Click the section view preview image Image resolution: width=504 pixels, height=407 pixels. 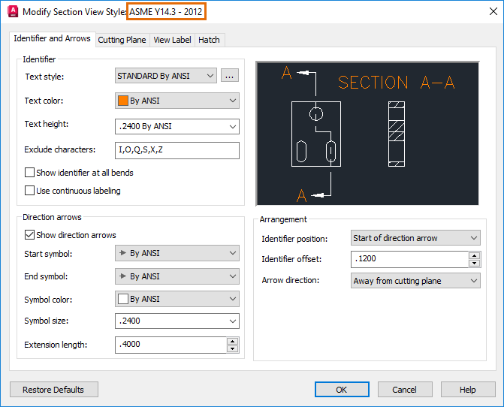tap(367, 134)
